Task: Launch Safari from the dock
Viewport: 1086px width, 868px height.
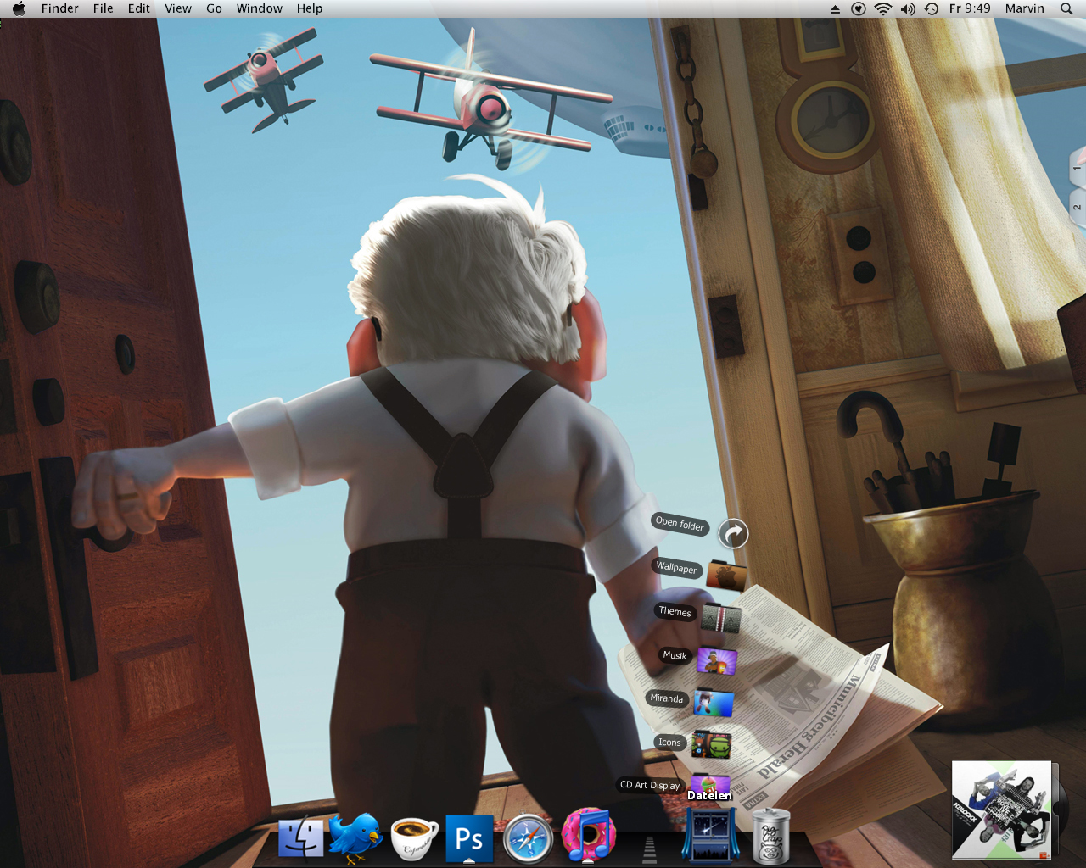Action: (527, 838)
